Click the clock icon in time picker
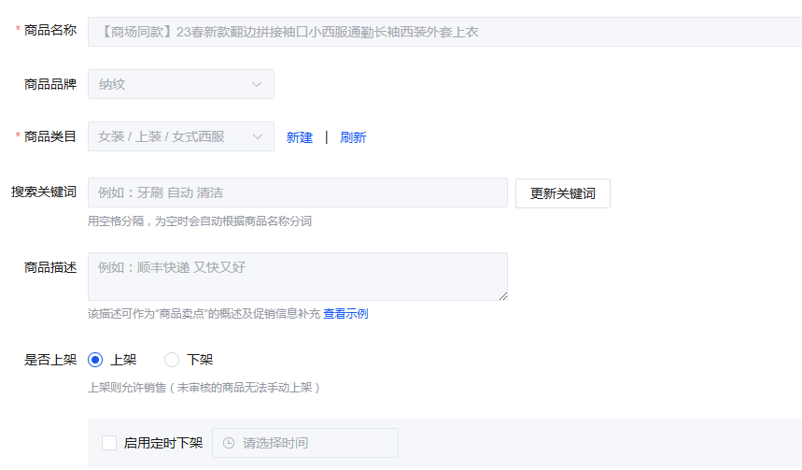 pos(228,443)
